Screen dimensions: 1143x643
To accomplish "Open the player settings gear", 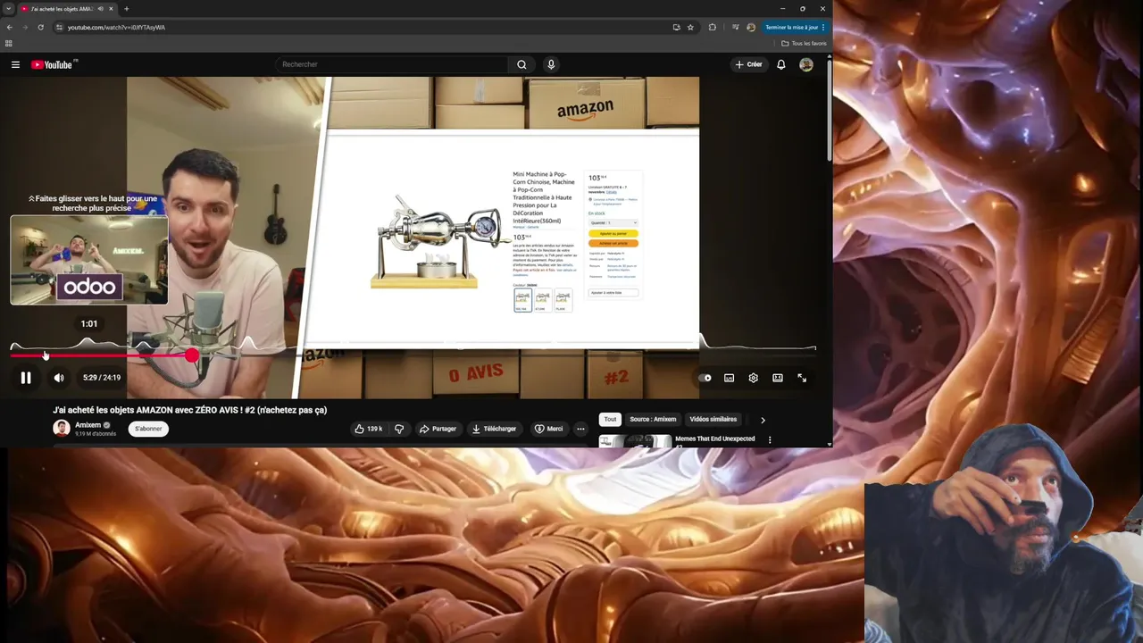I will pyautogui.click(x=753, y=378).
